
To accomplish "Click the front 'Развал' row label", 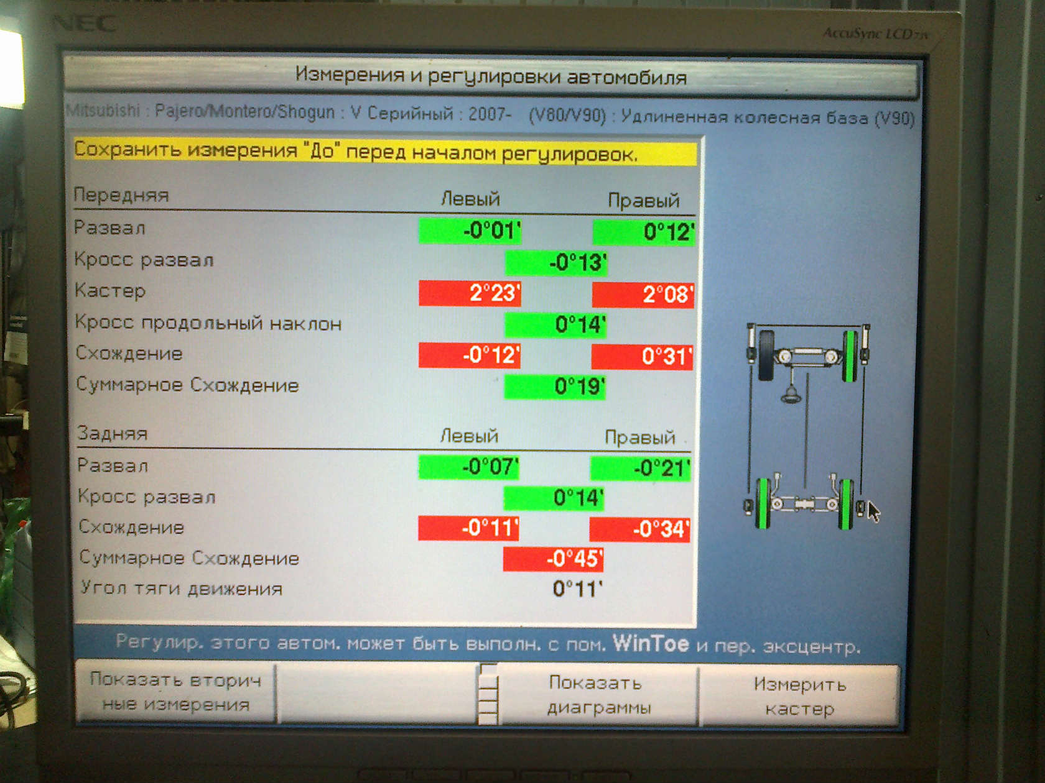I will coord(109,227).
